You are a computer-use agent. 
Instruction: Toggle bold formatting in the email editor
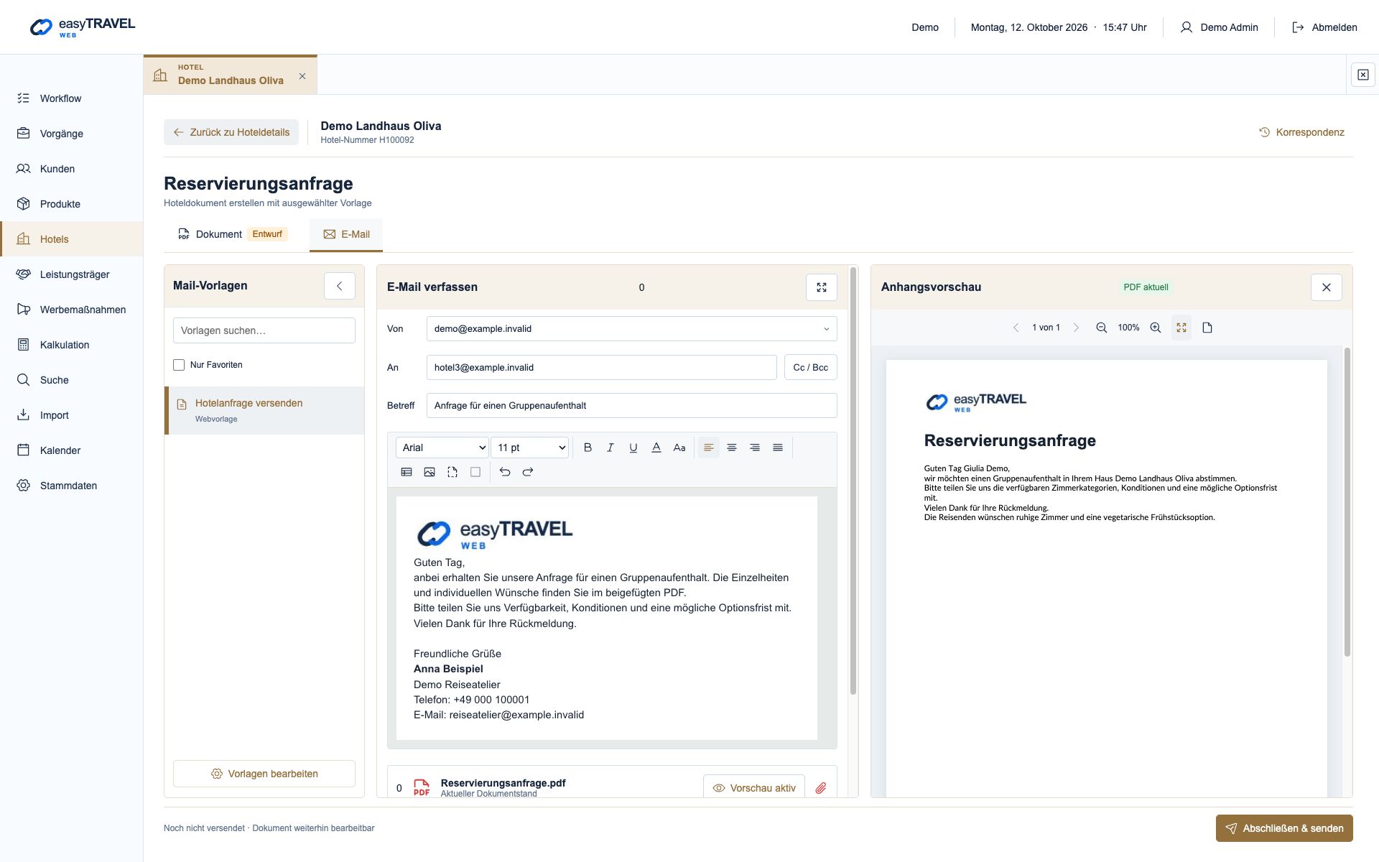coord(588,448)
